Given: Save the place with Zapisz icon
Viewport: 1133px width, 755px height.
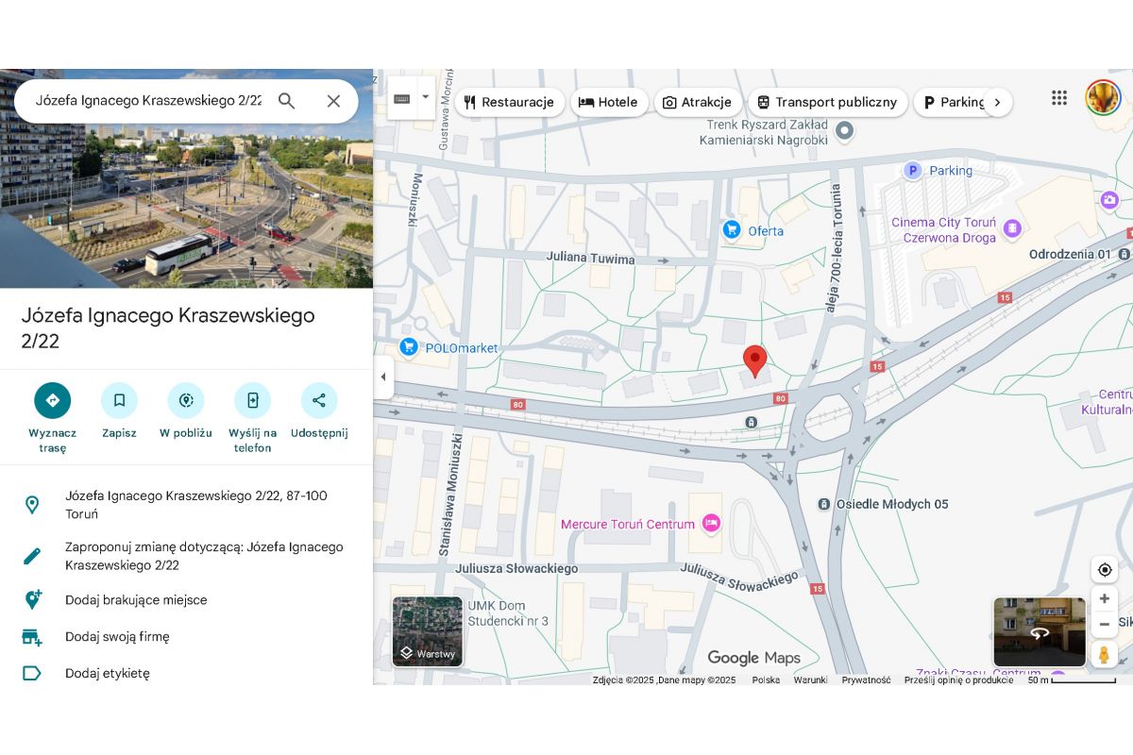Looking at the screenshot, I should 119,400.
